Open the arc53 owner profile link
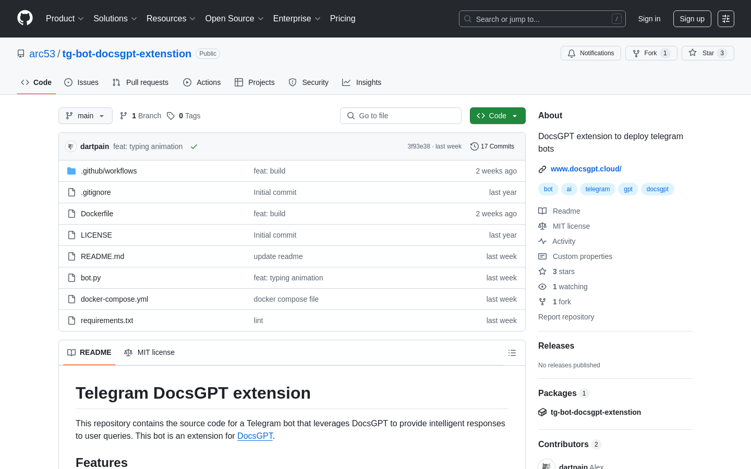751x469 pixels. coord(42,54)
